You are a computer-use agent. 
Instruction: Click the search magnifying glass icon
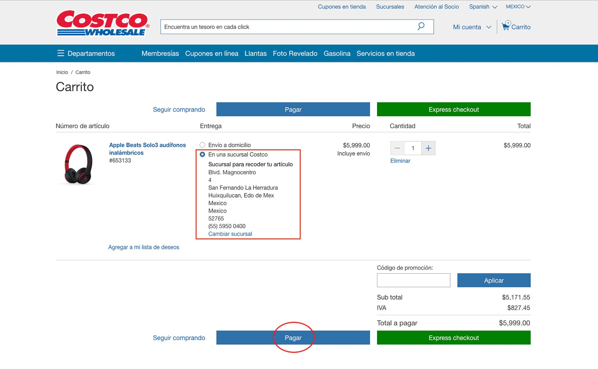coord(421,26)
